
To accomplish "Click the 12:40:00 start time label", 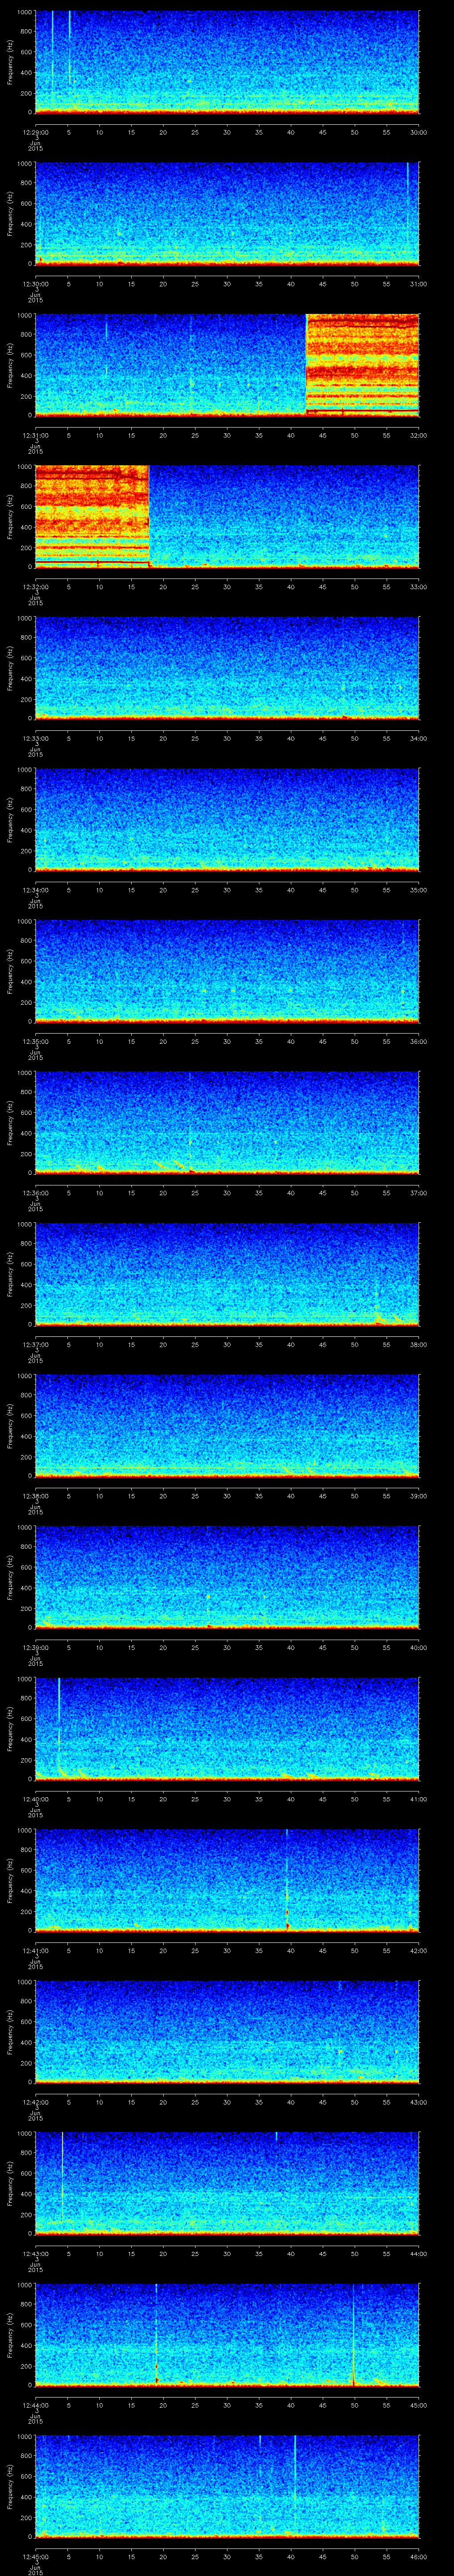I will tap(35, 1799).
